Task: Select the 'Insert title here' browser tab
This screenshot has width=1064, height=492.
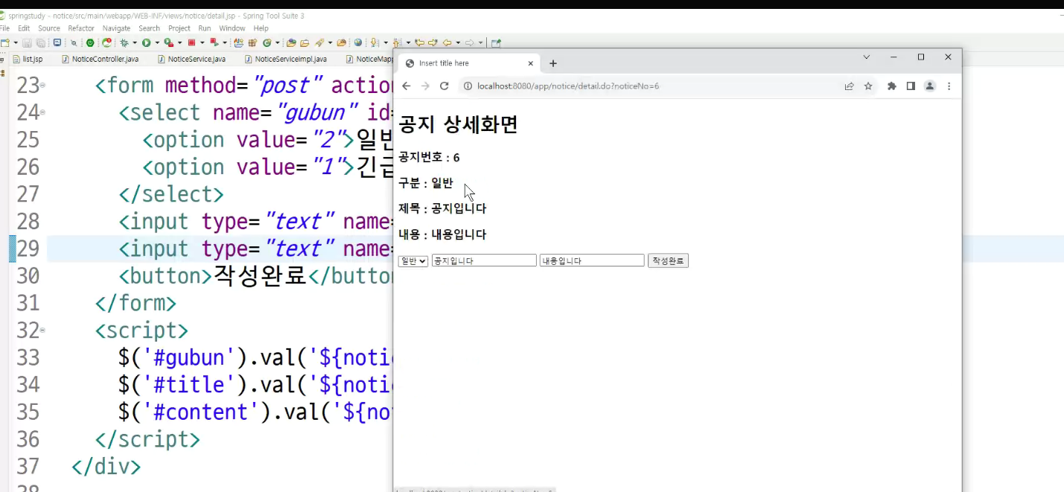Action: pyautogui.click(x=469, y=63)
